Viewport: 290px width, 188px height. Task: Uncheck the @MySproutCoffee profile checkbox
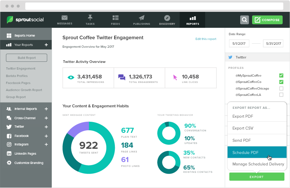(x=281, y=75)
